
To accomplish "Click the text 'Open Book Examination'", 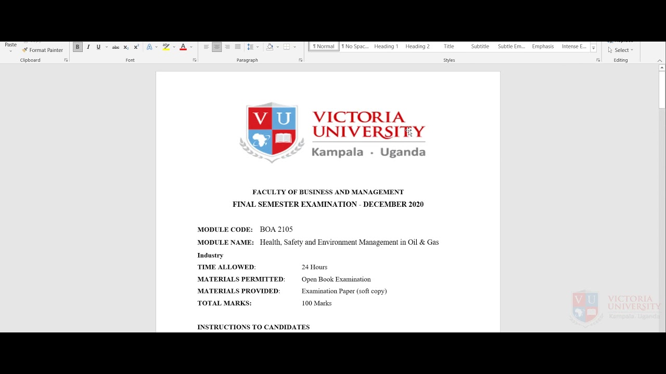I will tap(336, 279).
